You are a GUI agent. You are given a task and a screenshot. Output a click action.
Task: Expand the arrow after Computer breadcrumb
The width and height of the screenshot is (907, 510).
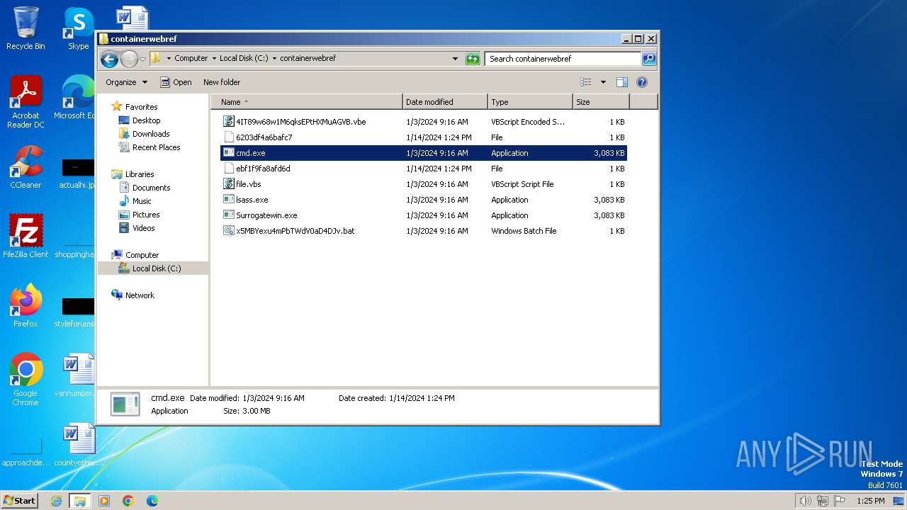[214, 59]
